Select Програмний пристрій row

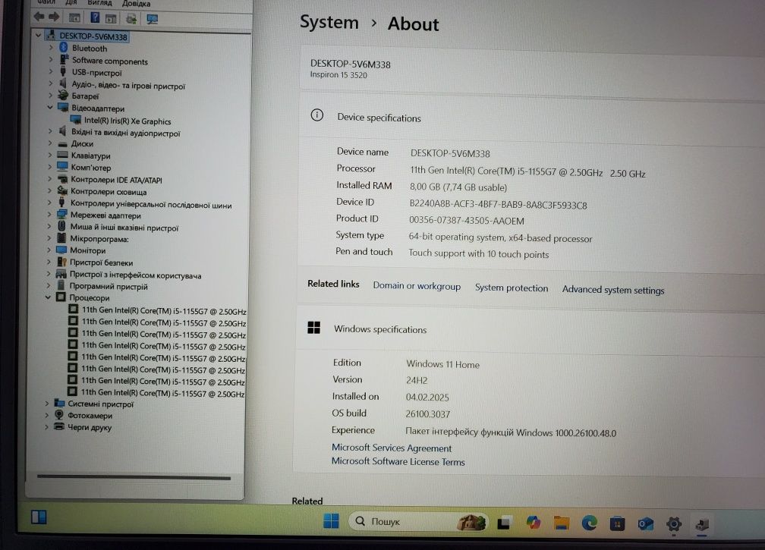click(x=109, y=286)
